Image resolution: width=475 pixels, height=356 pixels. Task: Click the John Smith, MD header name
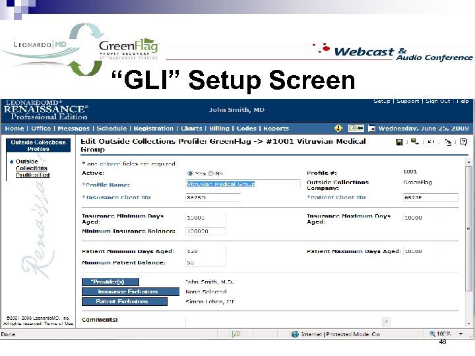(237, 110)
